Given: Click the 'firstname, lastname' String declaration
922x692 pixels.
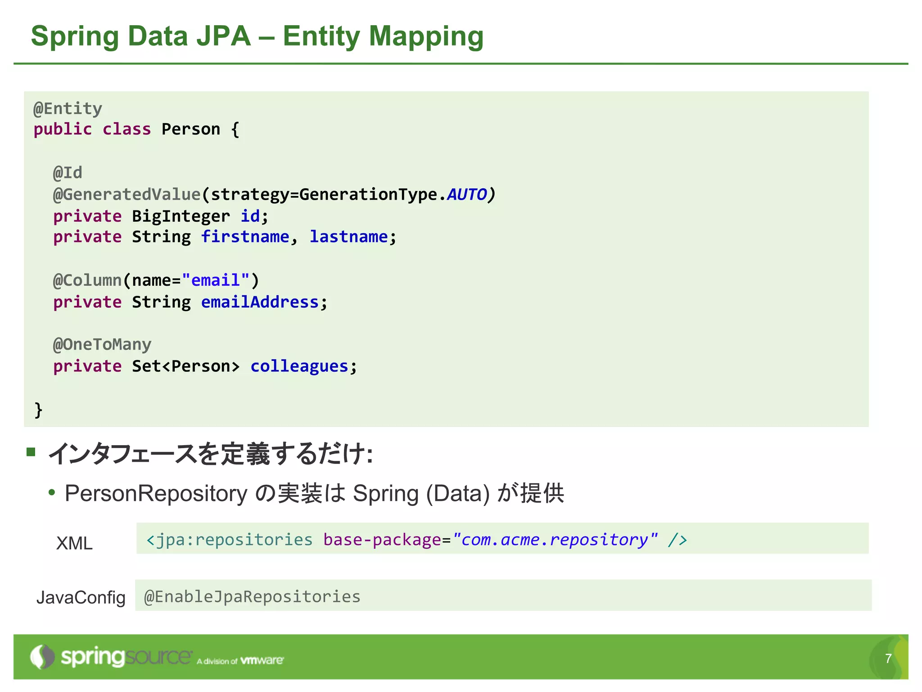Looking at the screenshot, I should (225, 237).
